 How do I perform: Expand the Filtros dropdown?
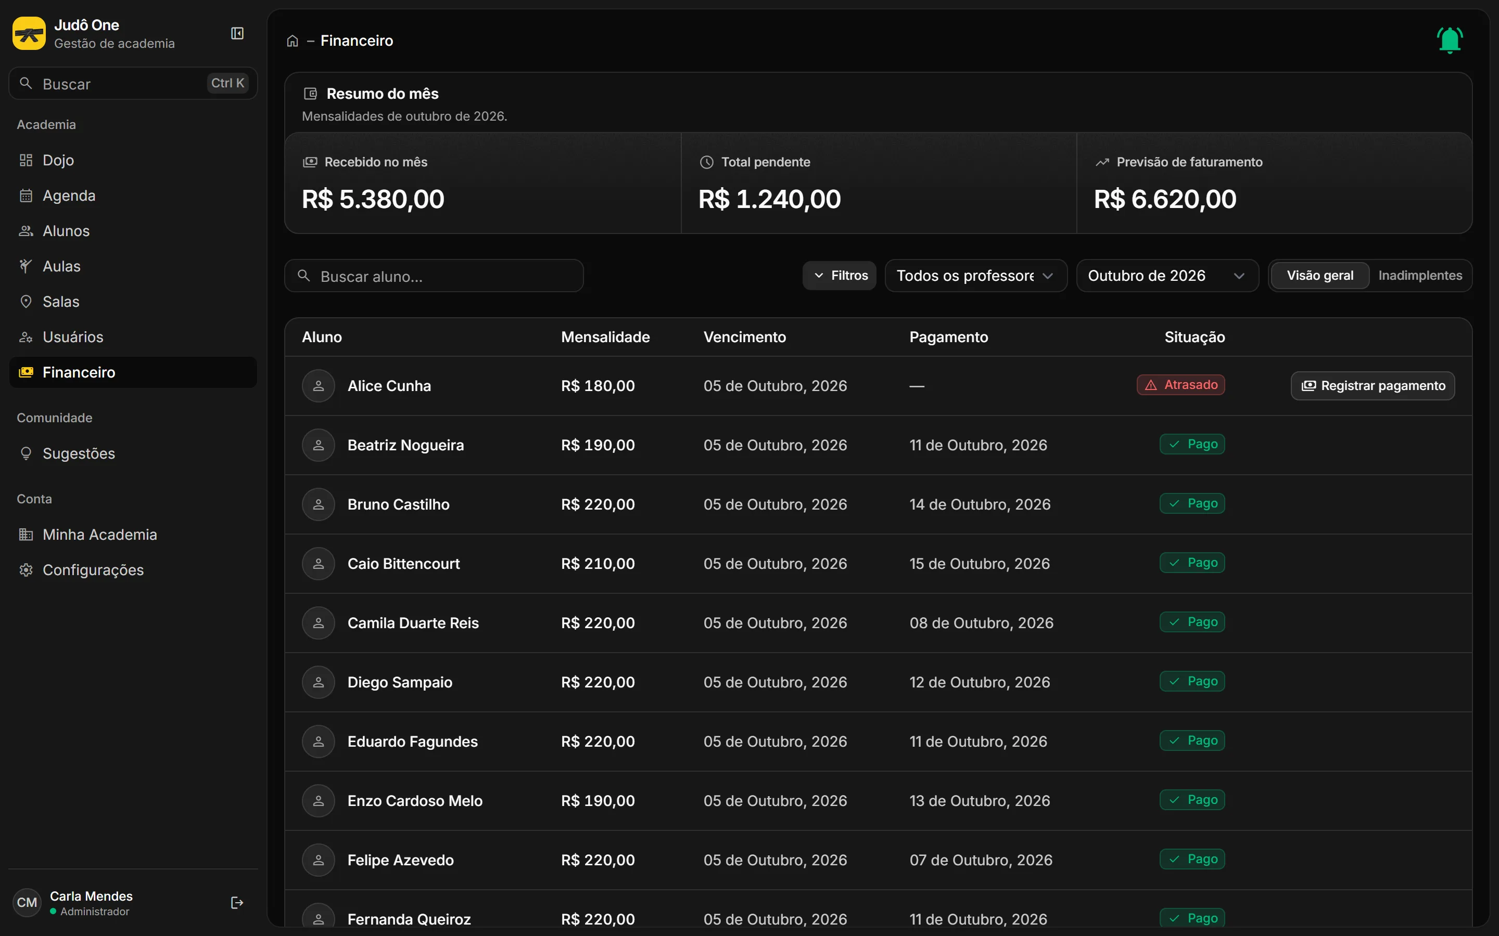(x=840, y=276)
